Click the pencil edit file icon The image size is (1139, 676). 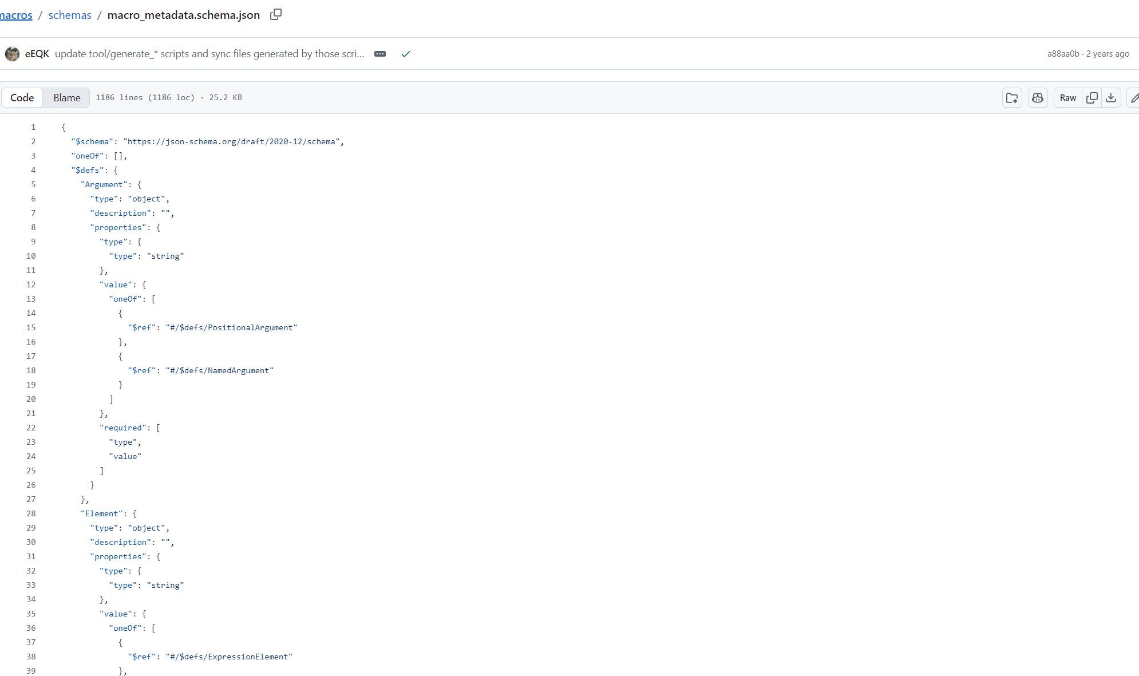[x=1134, y=98]
